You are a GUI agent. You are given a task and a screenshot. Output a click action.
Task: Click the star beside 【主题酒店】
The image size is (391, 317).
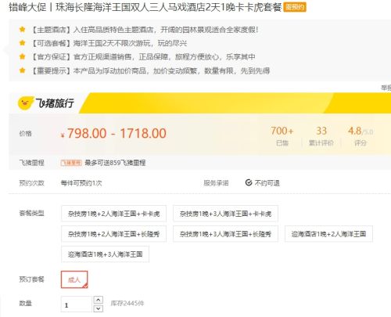(x=23, y=29)
